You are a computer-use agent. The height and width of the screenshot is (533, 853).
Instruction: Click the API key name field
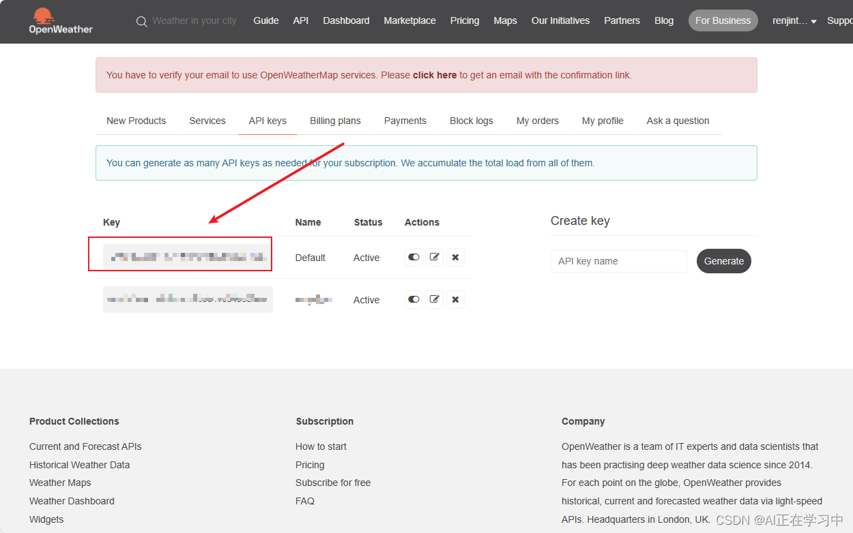(x=618, y=261)
